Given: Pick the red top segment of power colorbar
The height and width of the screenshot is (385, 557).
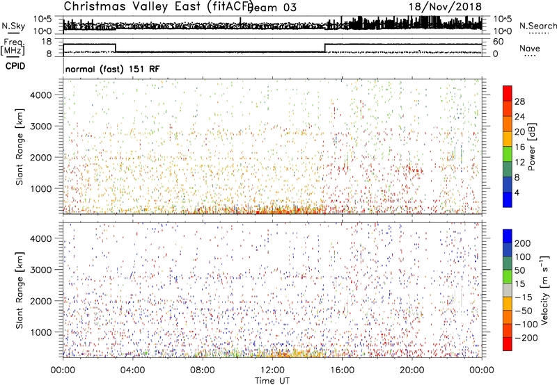Looking at the screenshot, I should [x=508, y=93].
